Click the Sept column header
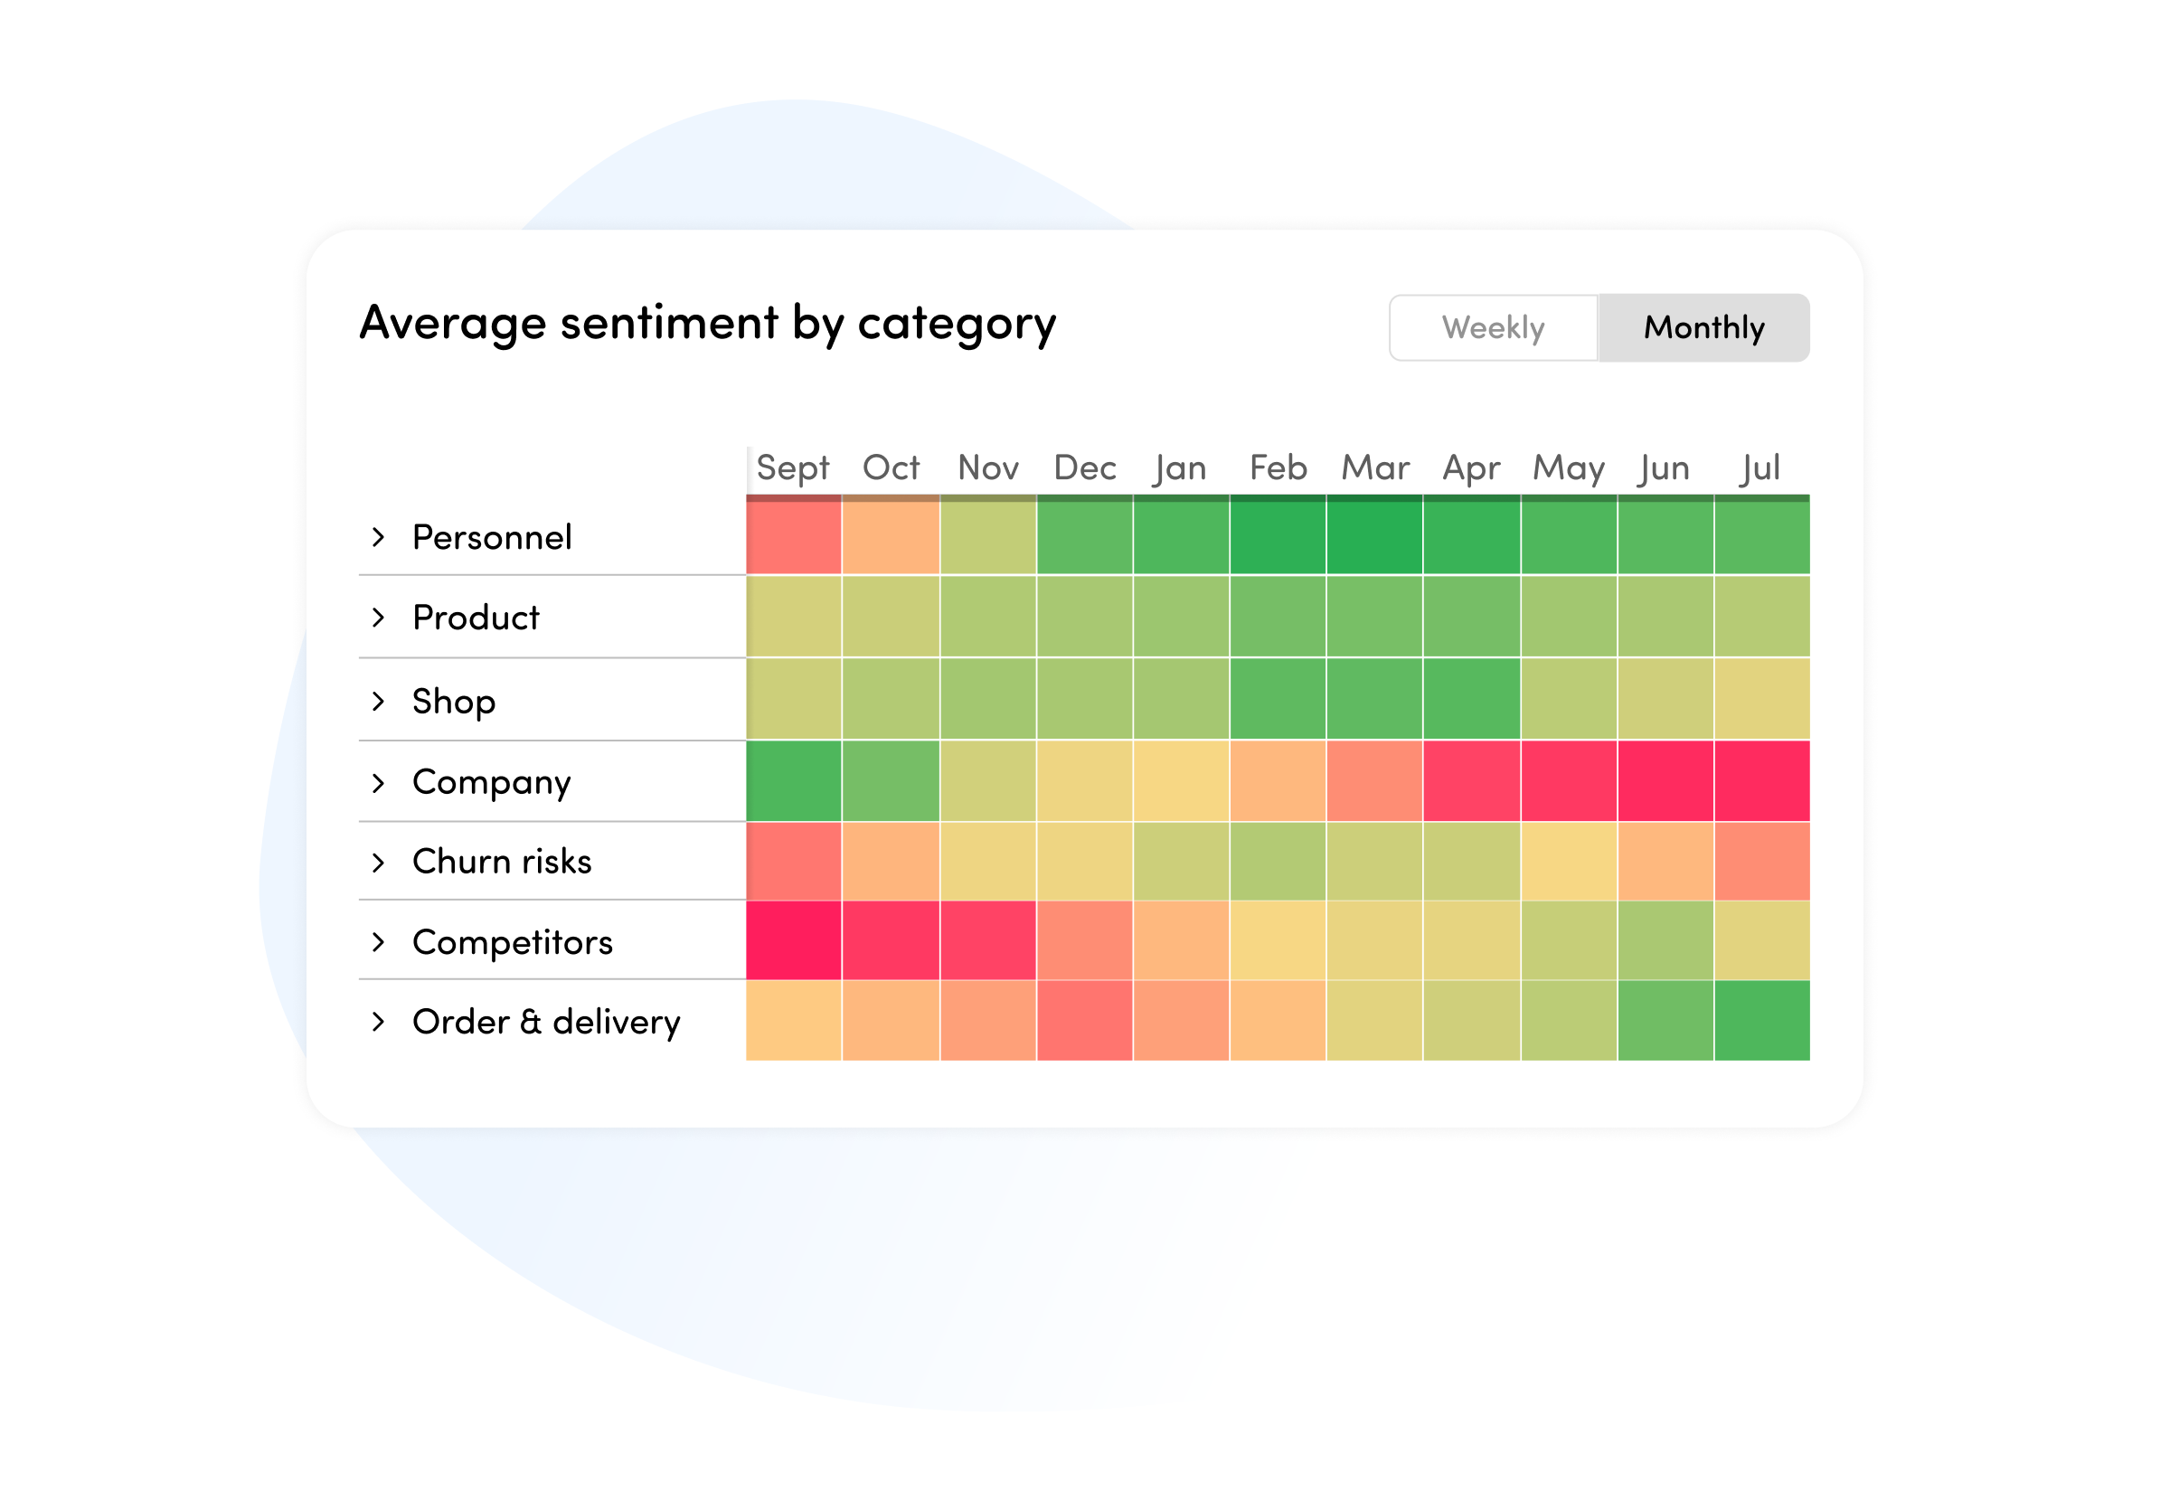 pyautogui.click(x=793, y=467)
